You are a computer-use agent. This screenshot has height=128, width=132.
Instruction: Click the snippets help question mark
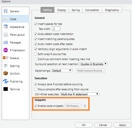[85, 106]
